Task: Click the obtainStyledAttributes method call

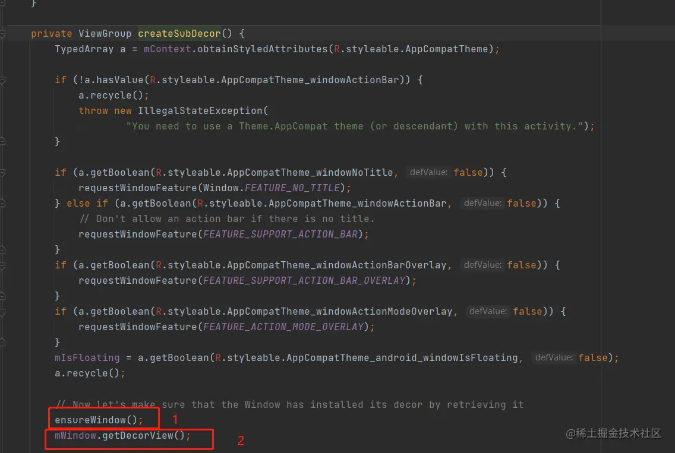Action: tap(262, 49)
